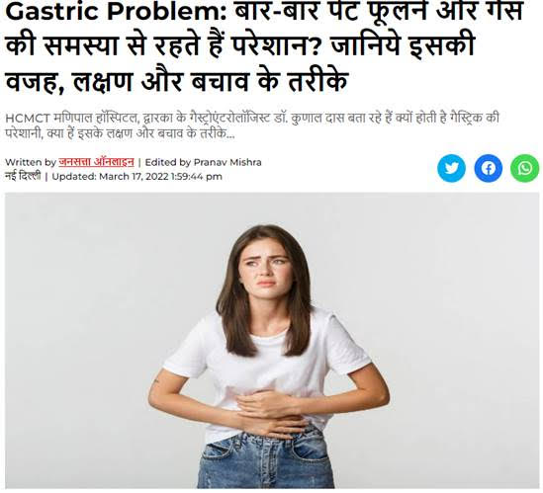Open the जनसत्ता ऑनलाइन author link
Screen dimensions: 543x493
tap(96, 162)
